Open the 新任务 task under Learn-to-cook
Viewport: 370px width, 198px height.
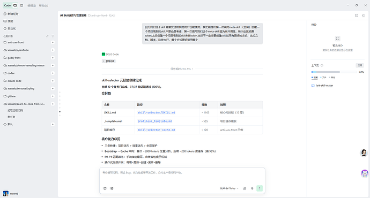click(11, 117)
